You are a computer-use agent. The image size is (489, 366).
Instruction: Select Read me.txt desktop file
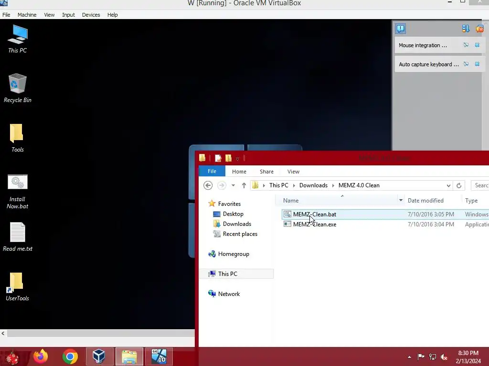click(18, 237)
